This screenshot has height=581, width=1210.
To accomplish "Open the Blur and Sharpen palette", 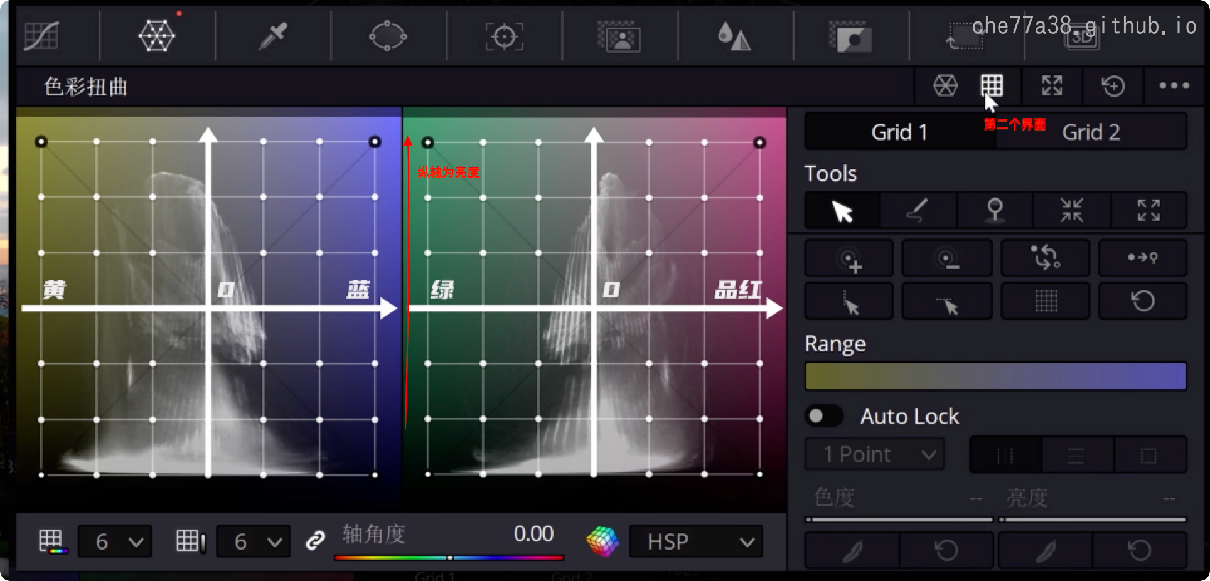I will pyautogui.click(x=734, y=36).
